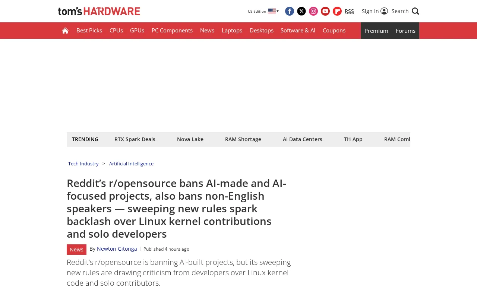The image size is (477, 298).
Task: Open the Coupons menu
Action: tap(334, 31)
